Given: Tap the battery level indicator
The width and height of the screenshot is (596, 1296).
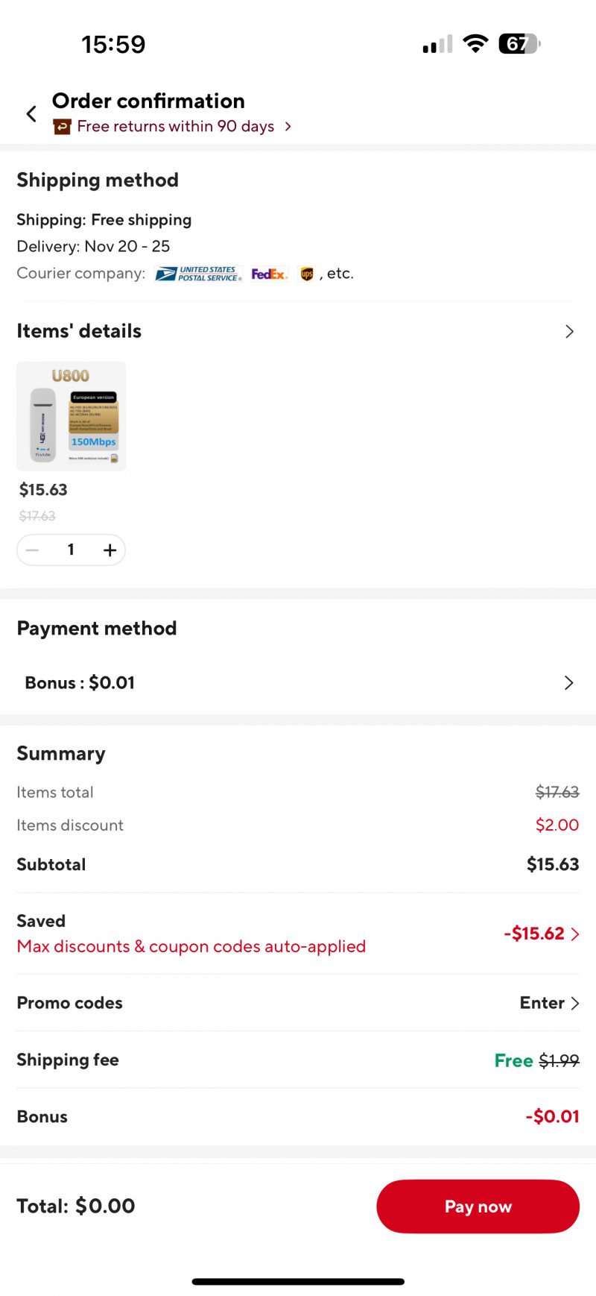Looking at the screenshot, I should [x=519, y=44].
